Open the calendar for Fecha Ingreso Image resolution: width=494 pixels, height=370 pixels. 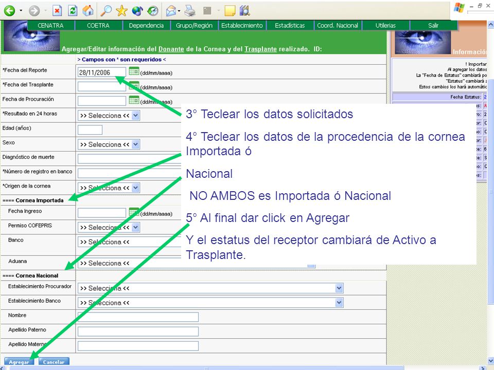click(x=134, y=212)
